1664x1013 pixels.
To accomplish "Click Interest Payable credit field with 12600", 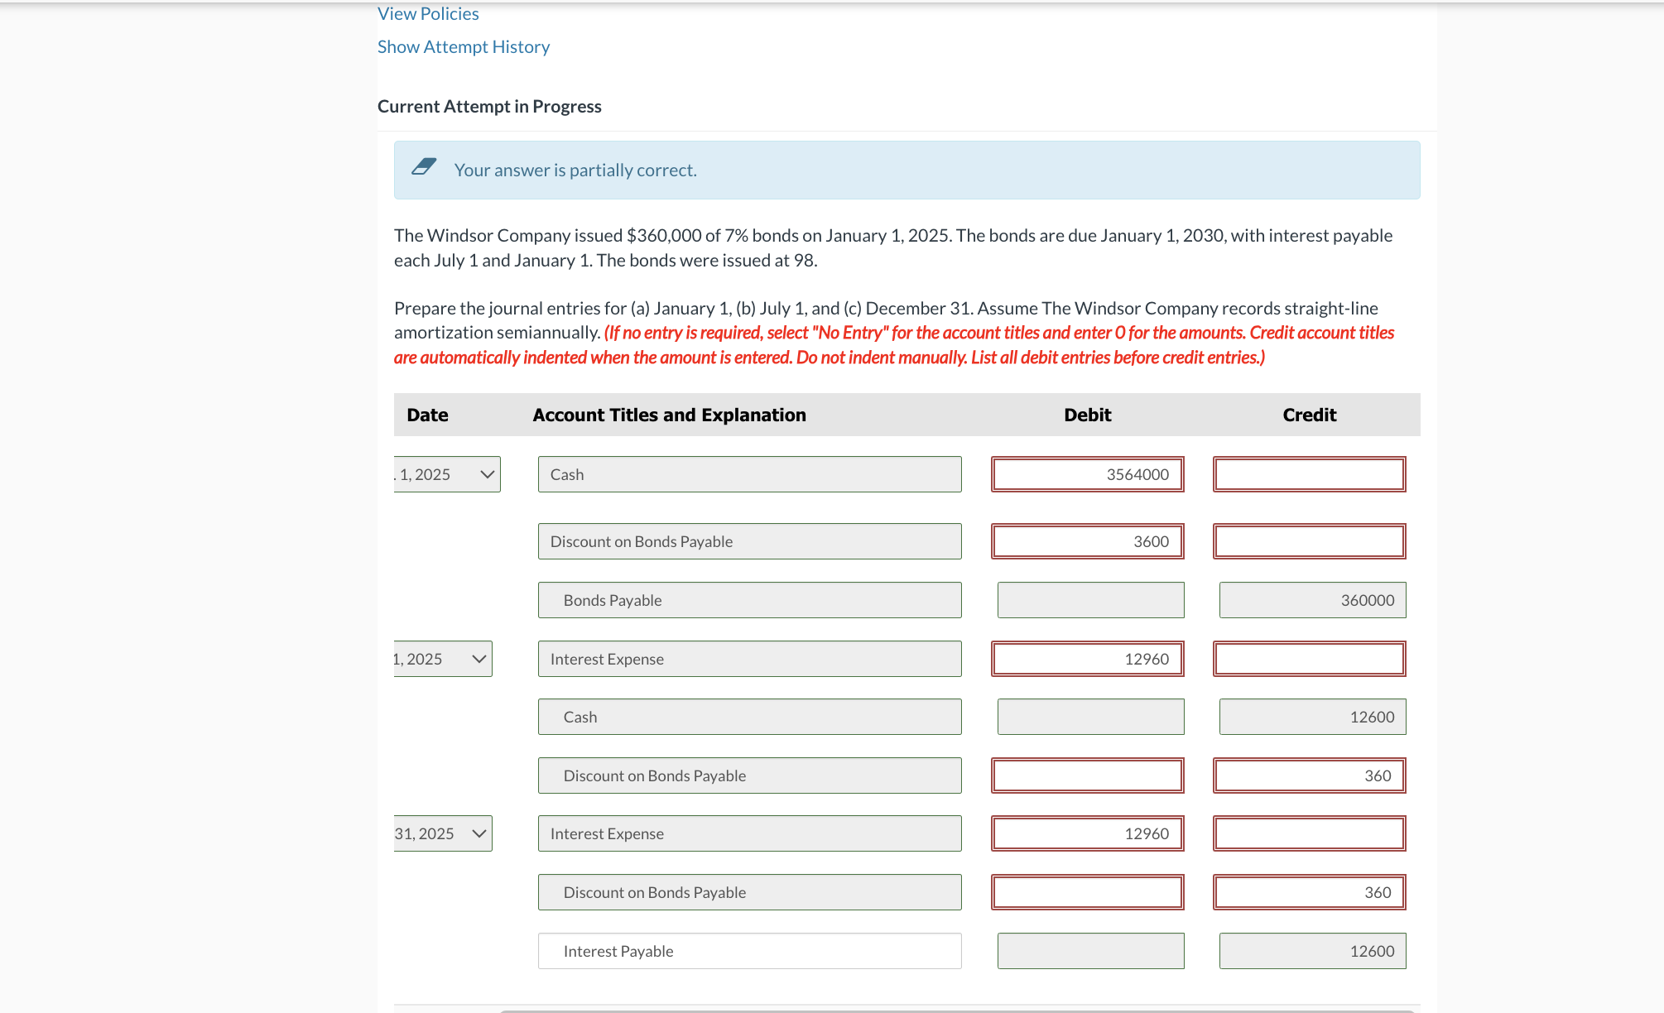I will click(x=1312, y=951).
